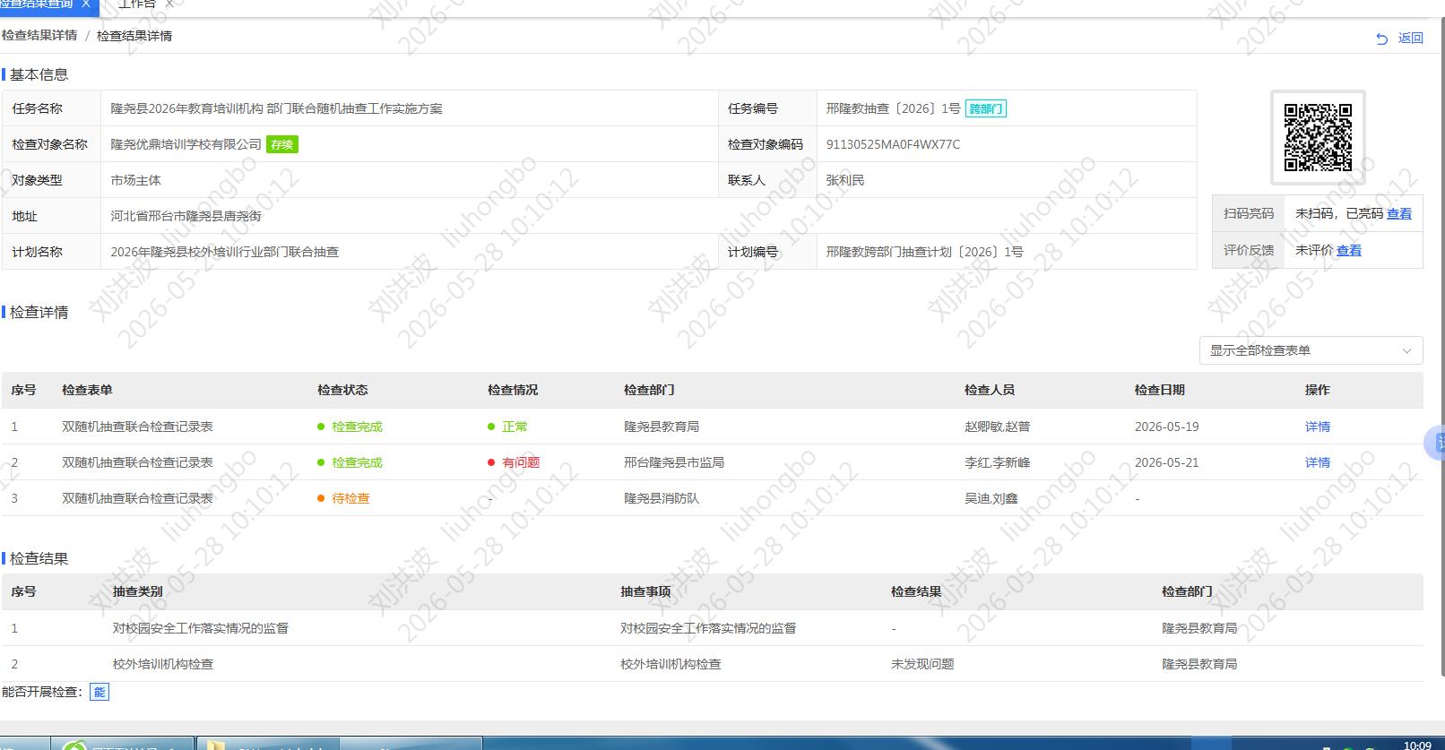Image resolution: width=1445 pixels, height=750 pixels.
Task: Click address 河北省邢台市隆尧县唐尧街
Action: (186, 216)
